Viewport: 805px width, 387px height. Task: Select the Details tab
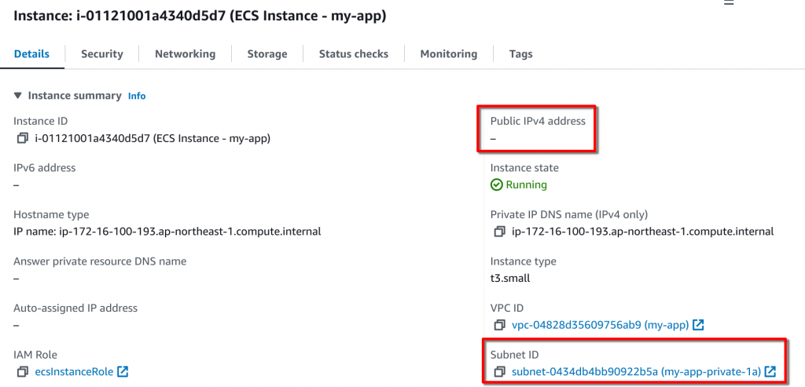[x=31, y=54]
